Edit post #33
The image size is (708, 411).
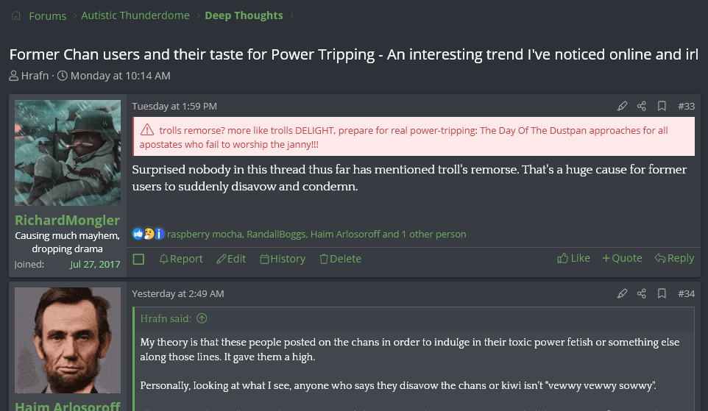pos(231,259)
